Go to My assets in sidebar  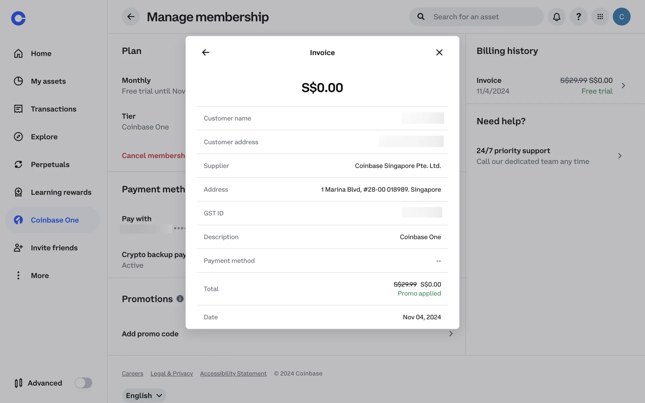[48, 81]
